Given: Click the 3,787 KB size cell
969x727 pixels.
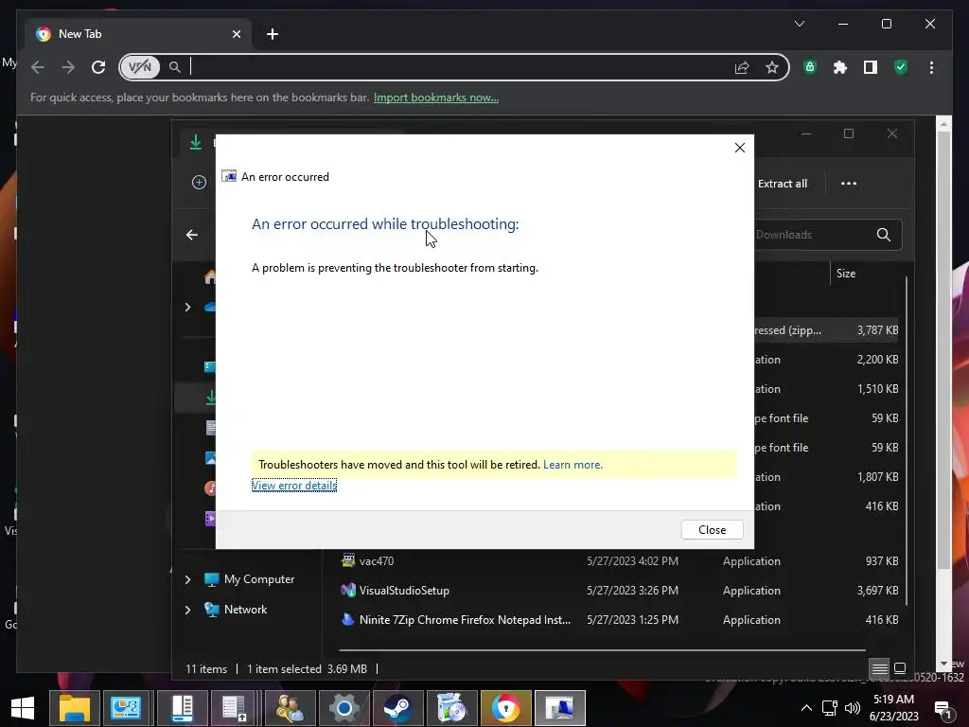Looking at the screenshot, I should click(877, 330).
